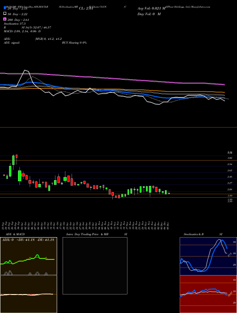Image resolution: width=237 pixels, height=313 pixels.
Task: Click the 3.02 price axis label
Action: (x=229, y=158)
